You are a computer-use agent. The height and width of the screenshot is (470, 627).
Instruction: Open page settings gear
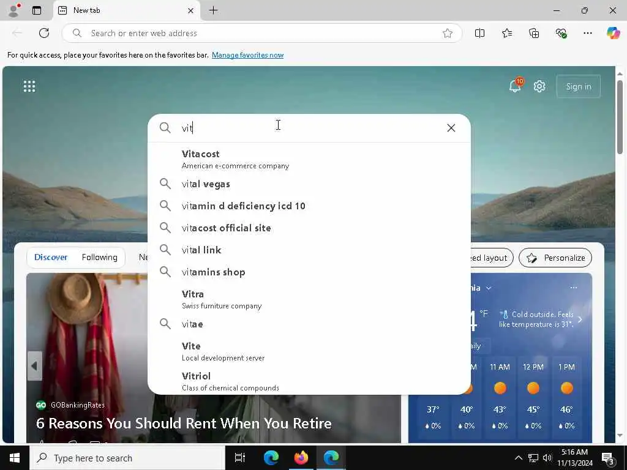539,86
